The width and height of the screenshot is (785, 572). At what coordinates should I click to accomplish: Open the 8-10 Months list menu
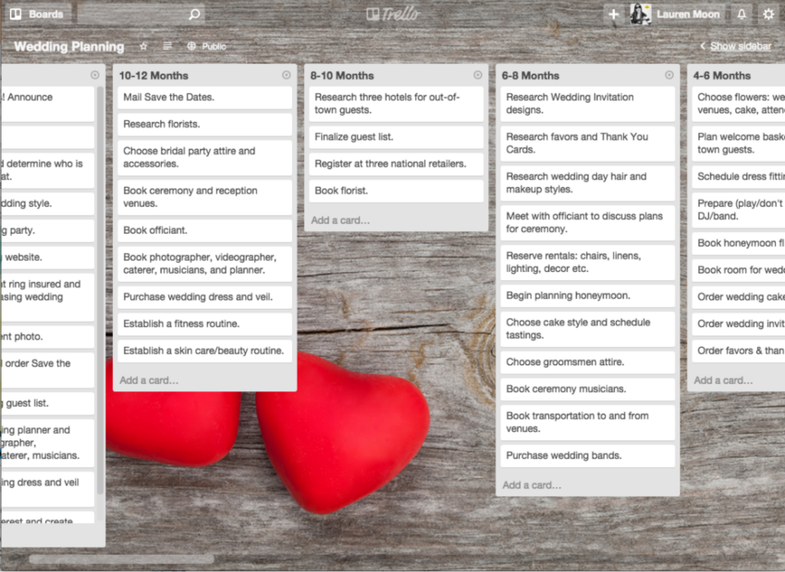click(478, 75)
